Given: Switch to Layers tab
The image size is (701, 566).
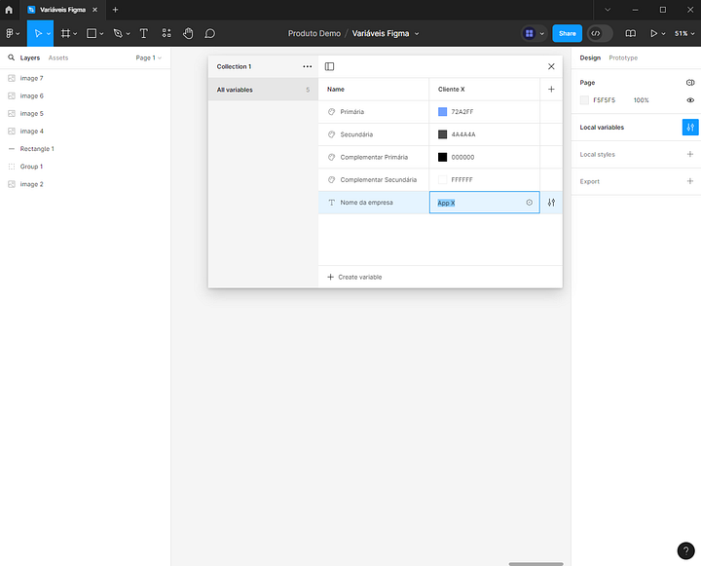Looking at the screenshot, I should [30, 57].
